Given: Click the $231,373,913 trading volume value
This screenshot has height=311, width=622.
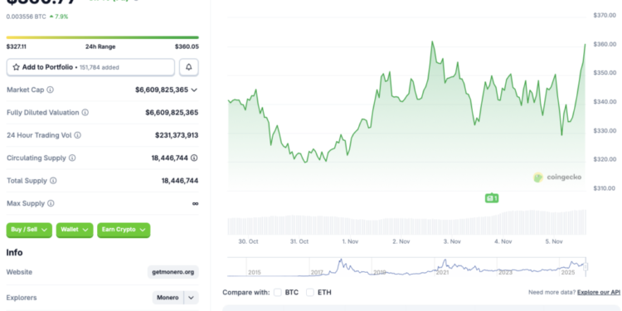Looking at the screenshot, I should click(177, 135).
